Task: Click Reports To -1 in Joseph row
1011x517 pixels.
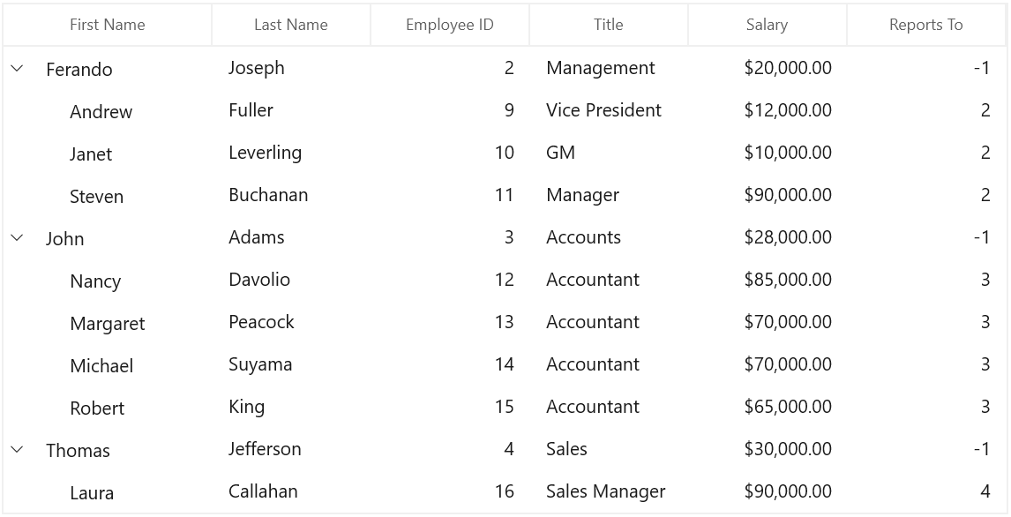Action: pos(982,68)
